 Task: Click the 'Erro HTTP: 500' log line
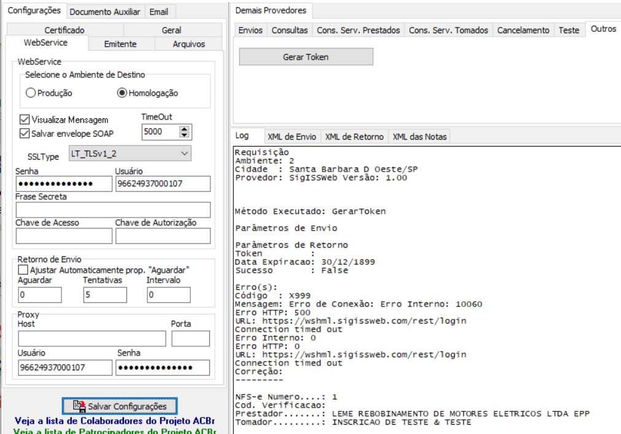point(272,313)
